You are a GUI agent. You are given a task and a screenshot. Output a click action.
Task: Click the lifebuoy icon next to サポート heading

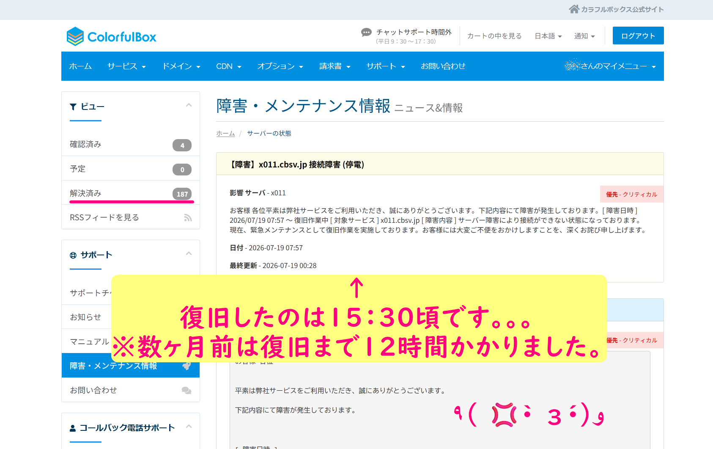pos(73,255)
